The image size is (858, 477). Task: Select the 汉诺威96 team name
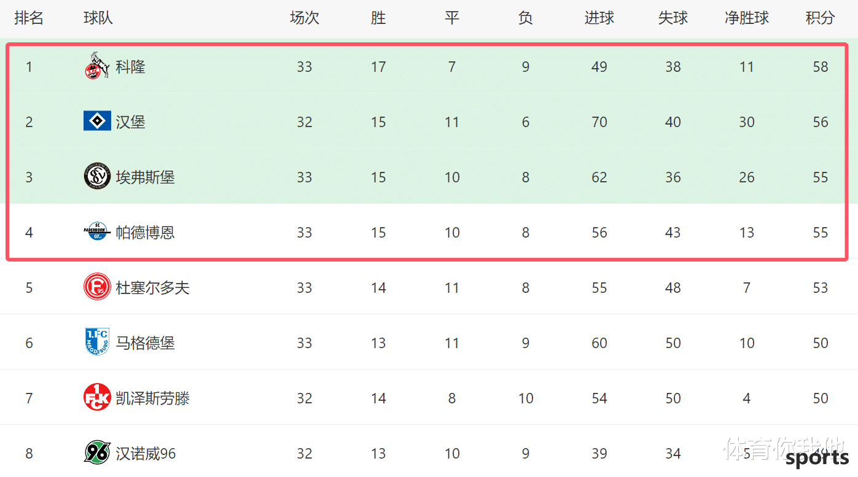(146, 453)
